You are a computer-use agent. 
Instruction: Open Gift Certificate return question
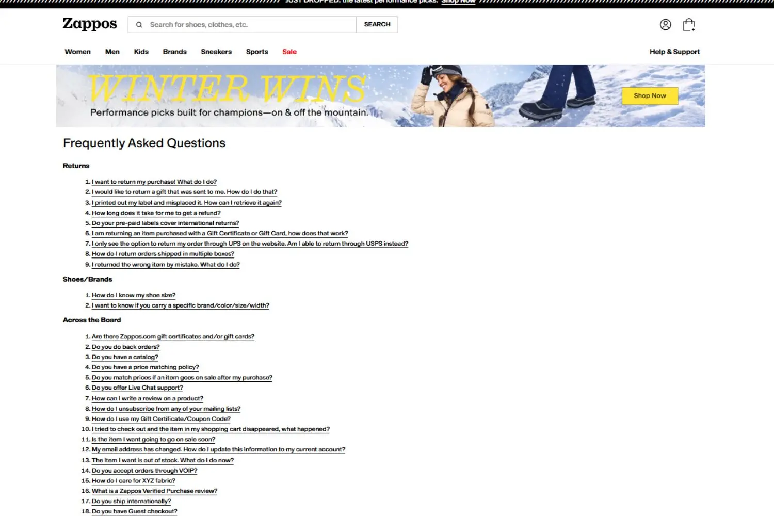[220, 233]
